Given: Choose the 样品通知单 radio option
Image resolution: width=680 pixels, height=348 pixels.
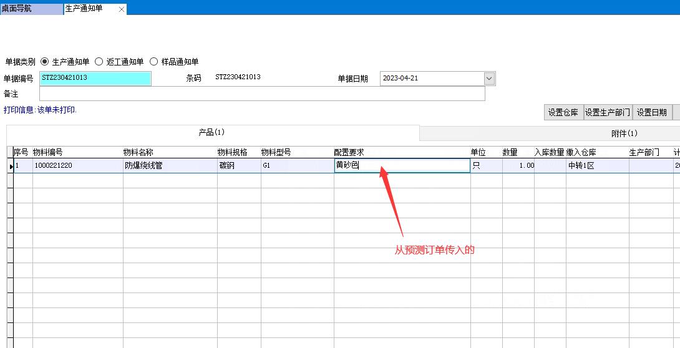Looking at the screenshot, I should click(x=153, y=62).
